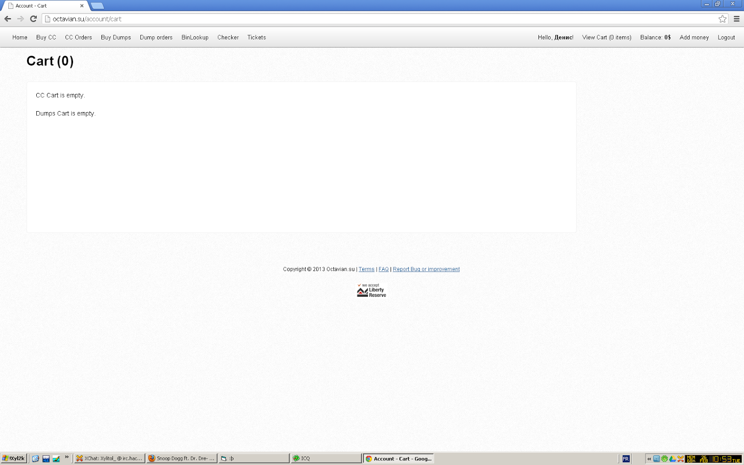Switch to XChat taskbar window
Image resolution: width=744 pixels, height=465 pixels.
[110, 458]
